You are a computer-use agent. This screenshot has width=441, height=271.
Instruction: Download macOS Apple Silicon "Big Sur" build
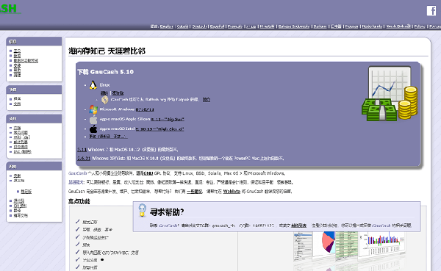point(168,119)
